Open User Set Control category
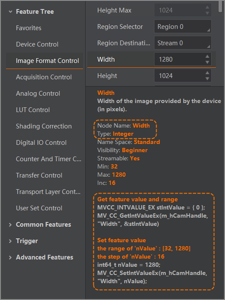 pyautogui.click(x=39, y=208)
